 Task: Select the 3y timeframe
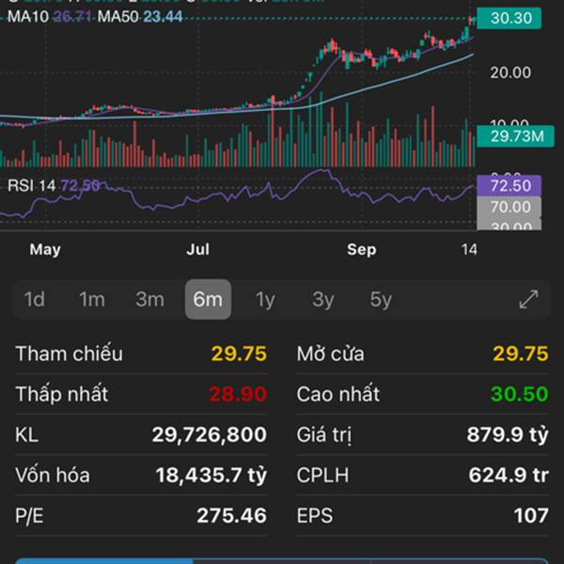coord(322,300)
